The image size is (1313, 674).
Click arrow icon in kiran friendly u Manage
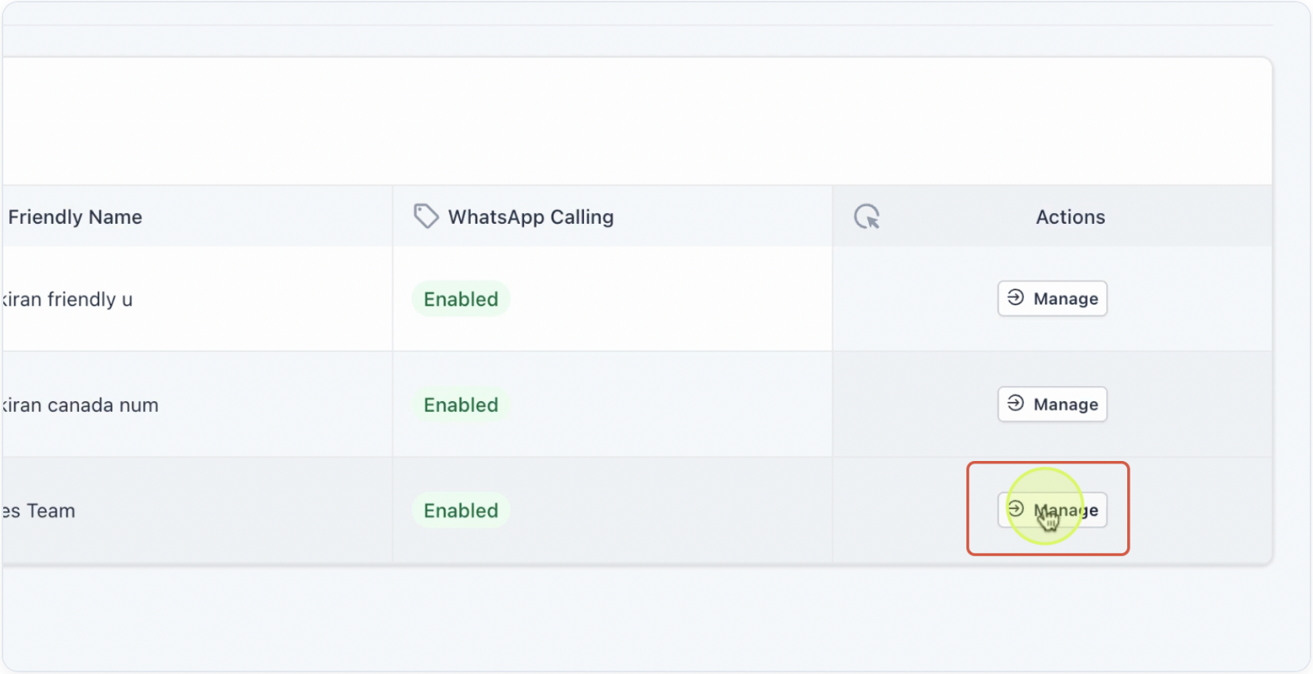click(x=1016, y=297)
